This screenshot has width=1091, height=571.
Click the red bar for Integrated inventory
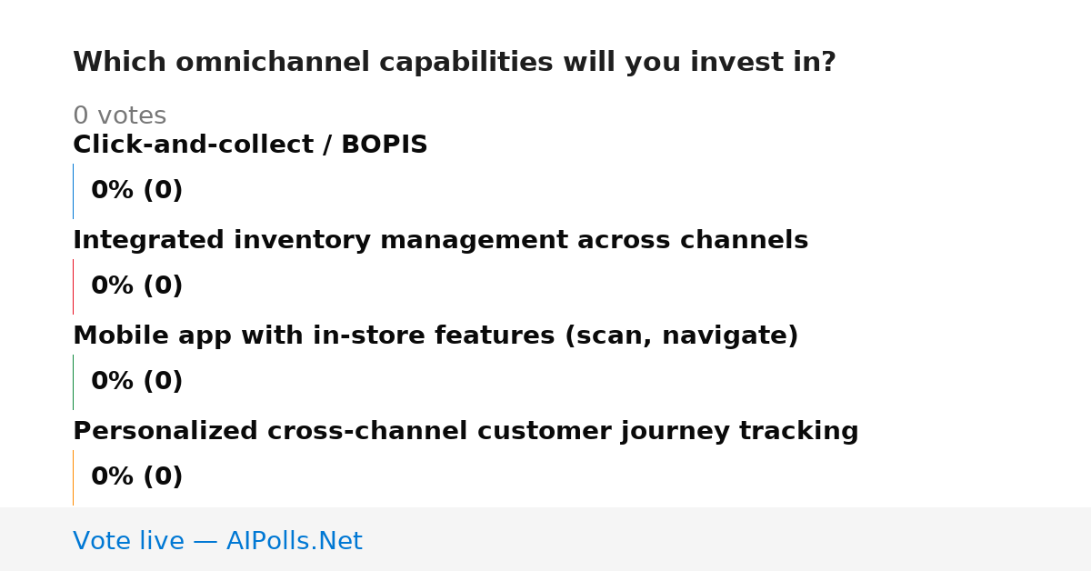[x=73, y=286]
